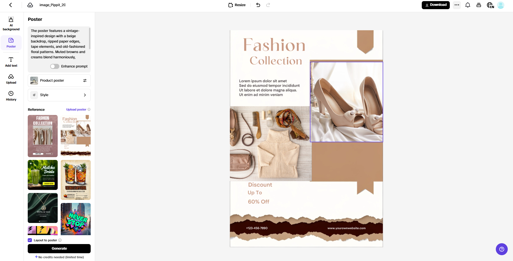Open the Resize menu

point(237,5)
